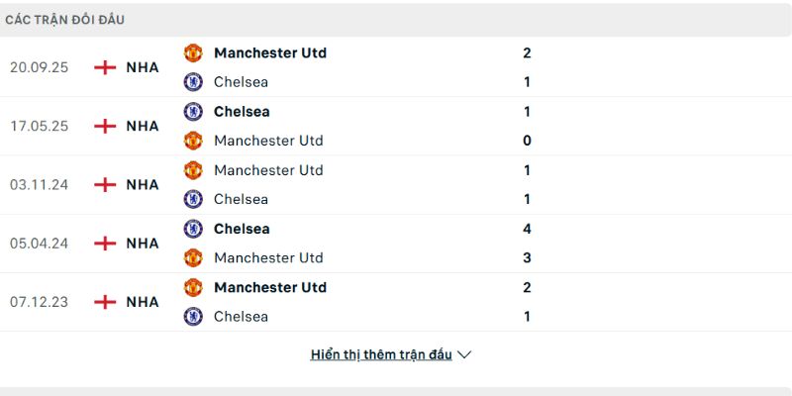792x396 pixels.
Task: Click Manchester Utd crest in 20.09.25 match
Action: coord(193,52)
